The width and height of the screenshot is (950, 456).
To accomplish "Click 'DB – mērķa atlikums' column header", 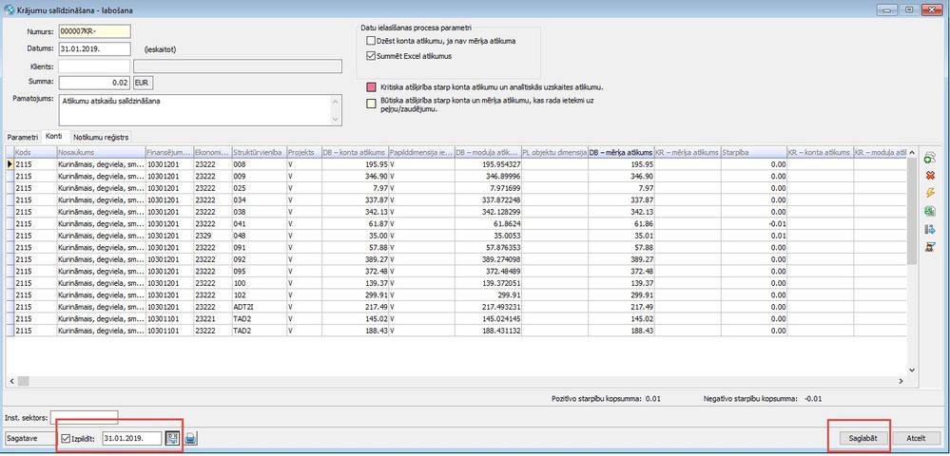I will click(621, 152).
